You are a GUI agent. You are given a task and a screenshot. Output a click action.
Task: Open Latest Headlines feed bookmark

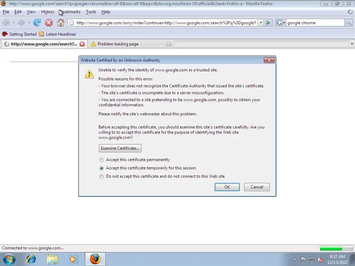click(x=58, y=34)
